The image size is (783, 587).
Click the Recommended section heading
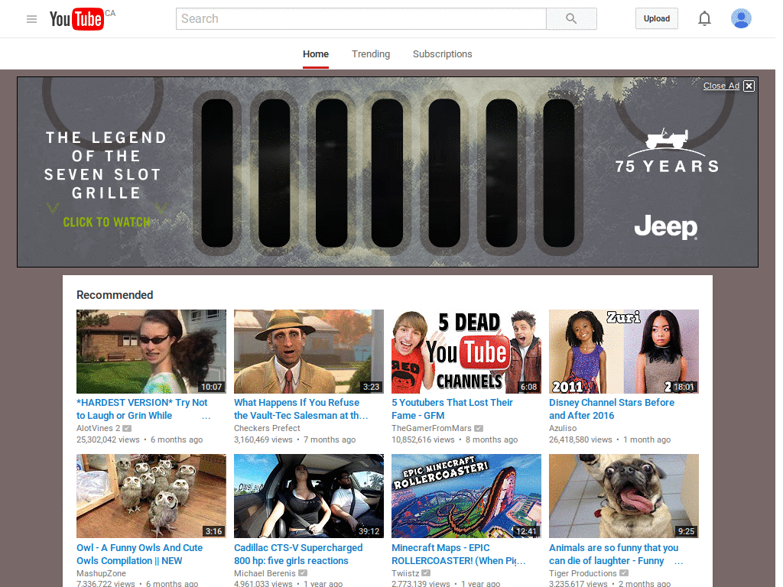(115, 295)
